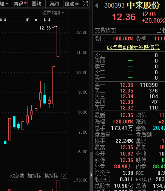Open DK点自动提示涨跌信号 link
This screenshot has width=166, height=191.
(x=133, y=47)
